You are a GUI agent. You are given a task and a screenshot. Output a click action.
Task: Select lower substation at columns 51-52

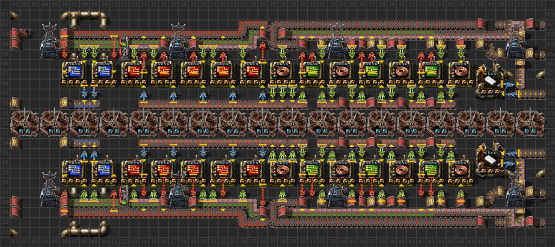(x=515, y=190)
